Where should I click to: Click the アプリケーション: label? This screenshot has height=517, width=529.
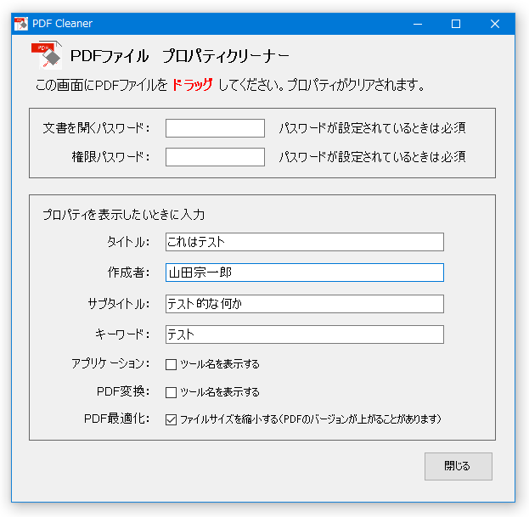(x=110, y=363)
